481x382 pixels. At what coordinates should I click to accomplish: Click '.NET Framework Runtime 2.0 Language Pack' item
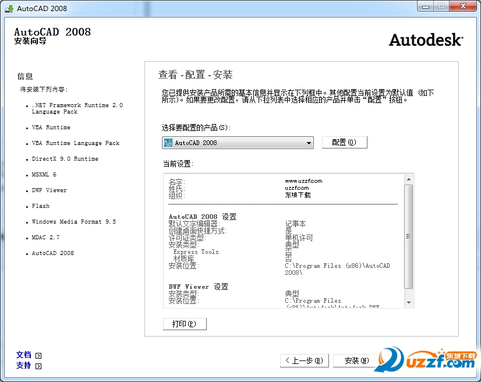(77, 108)
